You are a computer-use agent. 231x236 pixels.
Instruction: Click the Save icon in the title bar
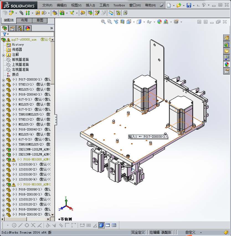(x=189, y=5)
